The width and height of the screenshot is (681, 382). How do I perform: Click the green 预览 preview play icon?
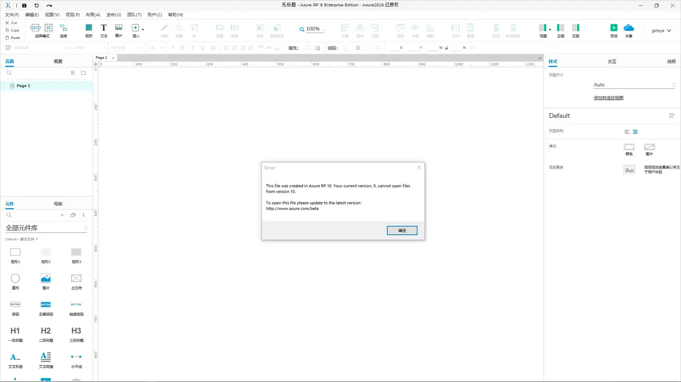coord(613,28)
